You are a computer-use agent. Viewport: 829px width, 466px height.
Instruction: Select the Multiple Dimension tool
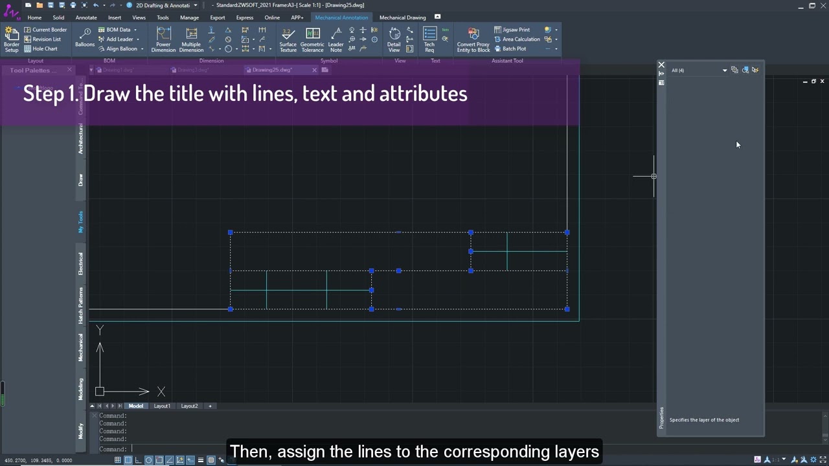pos(191,39)
